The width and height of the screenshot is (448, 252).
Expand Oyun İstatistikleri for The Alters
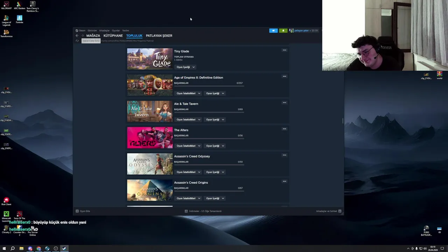tap(188, 146)
